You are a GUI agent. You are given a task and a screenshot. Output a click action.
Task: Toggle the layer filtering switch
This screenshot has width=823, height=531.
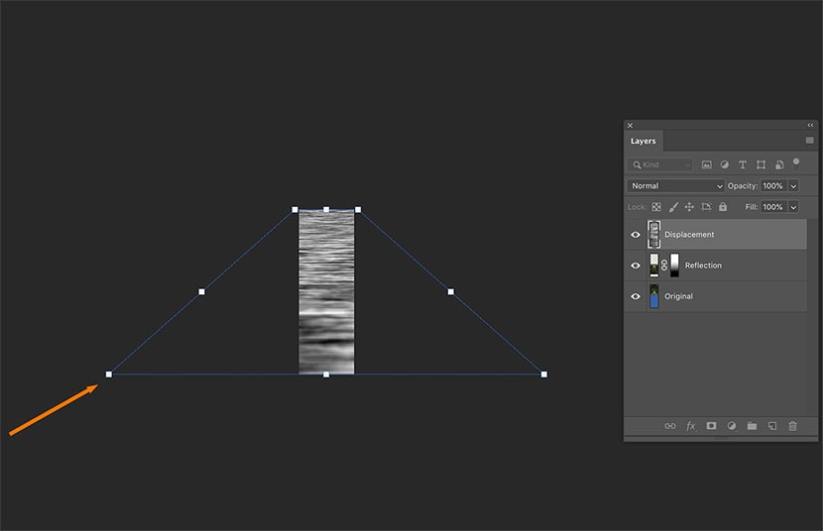[x=795, y=163]
